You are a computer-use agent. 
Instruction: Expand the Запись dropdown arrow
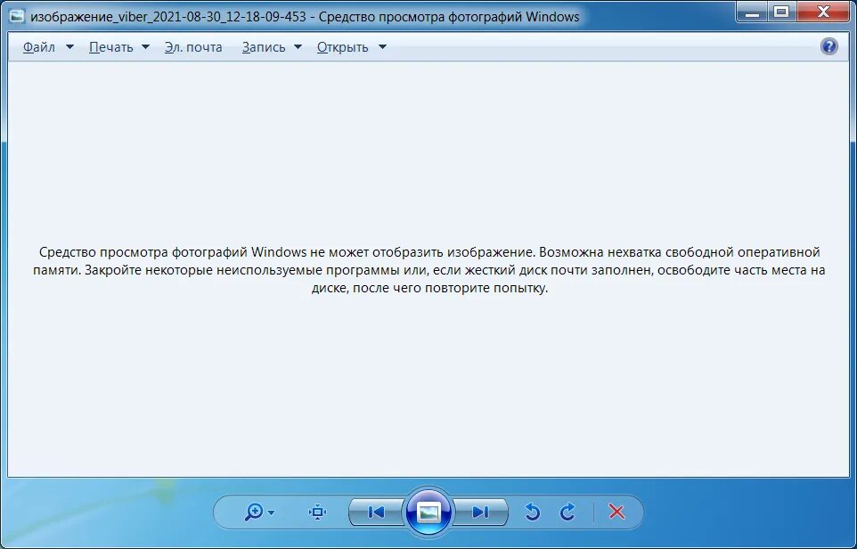(298, 47)
